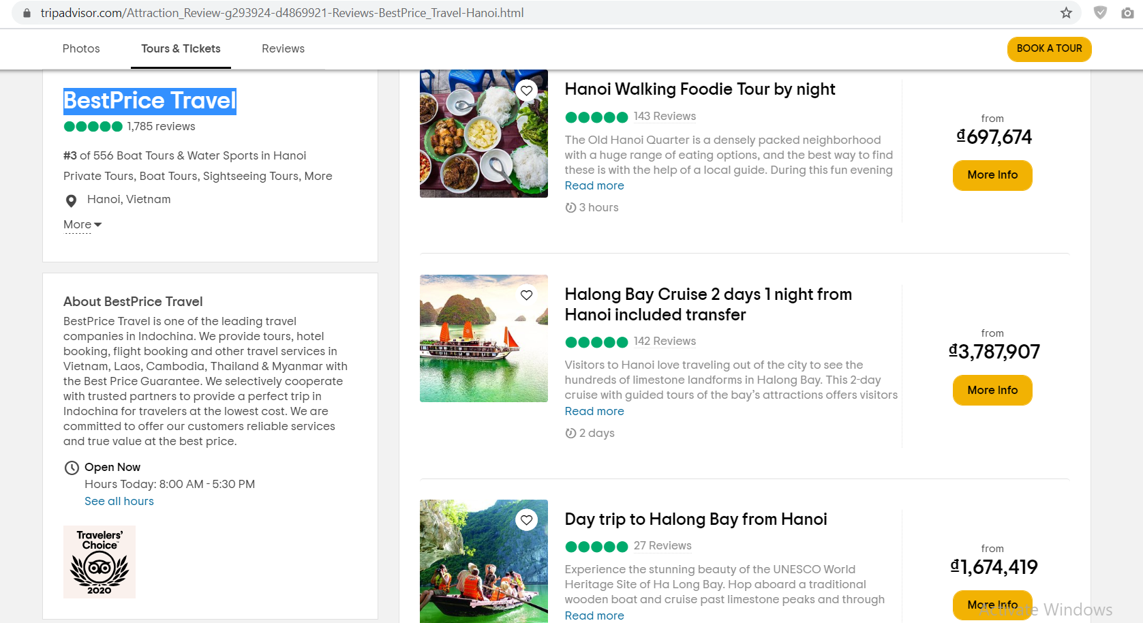Click More Info for Halong Bay Cruise

(992, 390)
